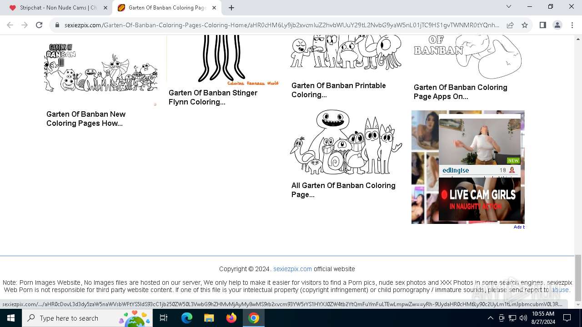Open the Of Banban apps coloring thumbnail
The width and height of the screenshot is (582, 327).
tap(468, 57)
